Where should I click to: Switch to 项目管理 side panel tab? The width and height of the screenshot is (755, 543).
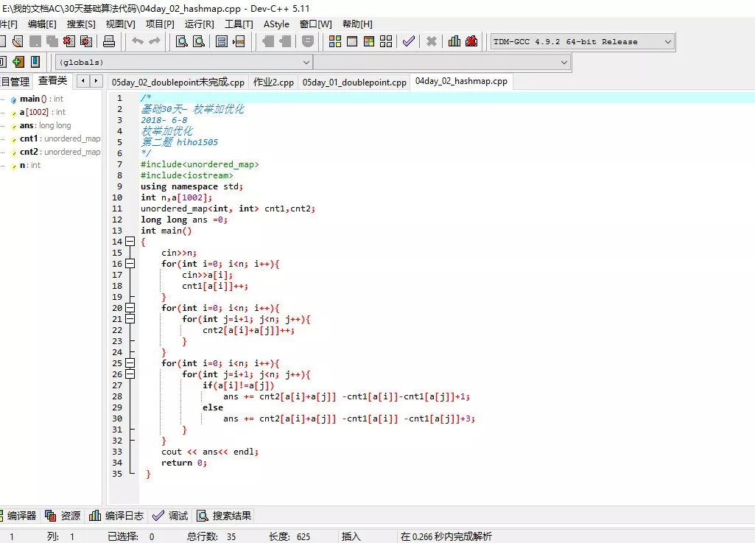tap(15, 82)
